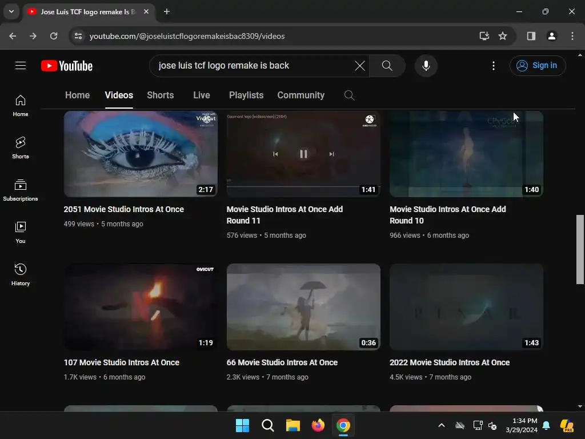Reload the page
Viewport: 585px width, 439px height.
click(x=54, y=36)
